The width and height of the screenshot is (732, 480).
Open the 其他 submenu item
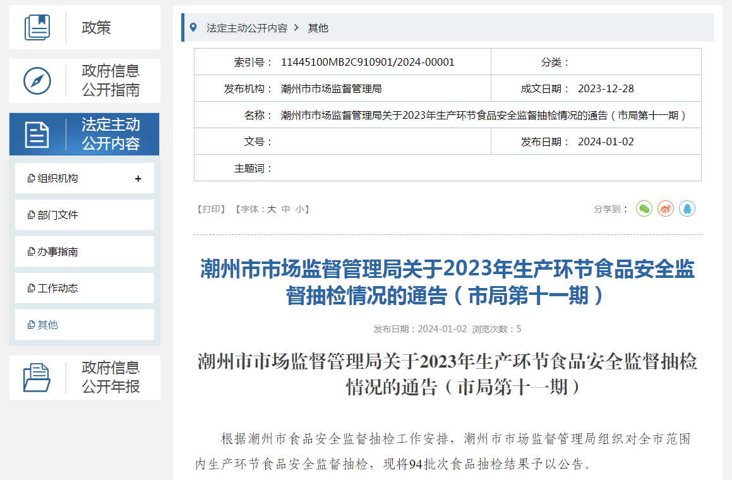tap(85, 325)
